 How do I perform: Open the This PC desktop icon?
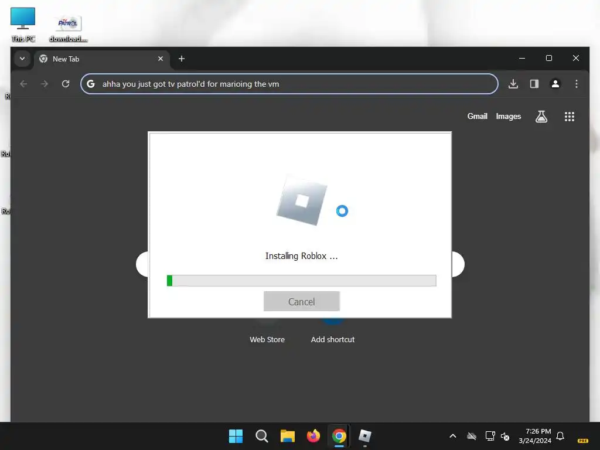(x=23, y=25)
